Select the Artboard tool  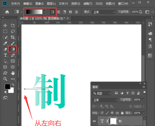tap(13, 25)
